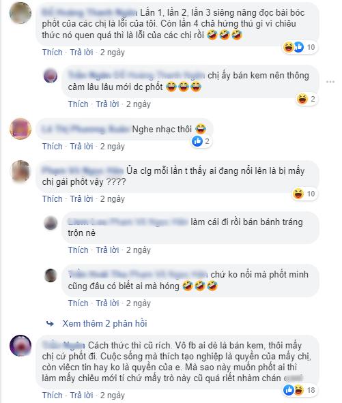
Task: Open avatar of the 'làm cái đi rồi bán bánh tráng' replier
Action: [51, 223]
